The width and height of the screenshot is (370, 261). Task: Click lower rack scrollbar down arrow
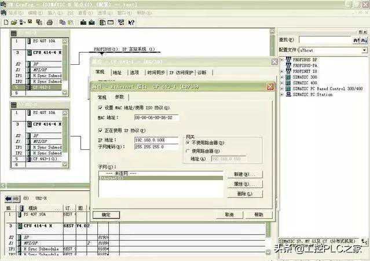pos(65,164)
